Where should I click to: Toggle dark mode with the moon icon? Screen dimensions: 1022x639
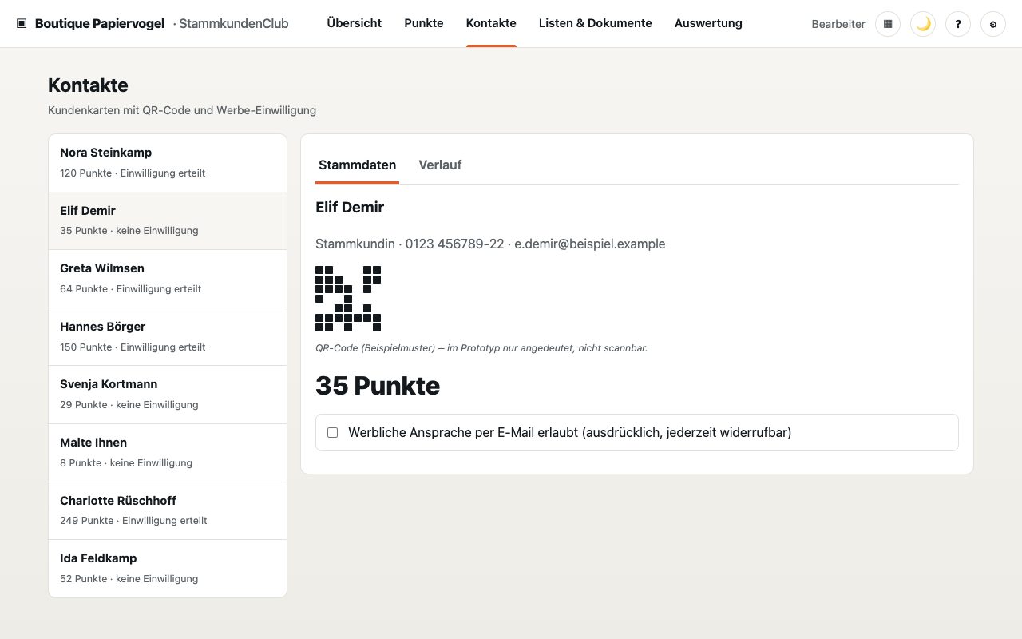pos(923,24)
